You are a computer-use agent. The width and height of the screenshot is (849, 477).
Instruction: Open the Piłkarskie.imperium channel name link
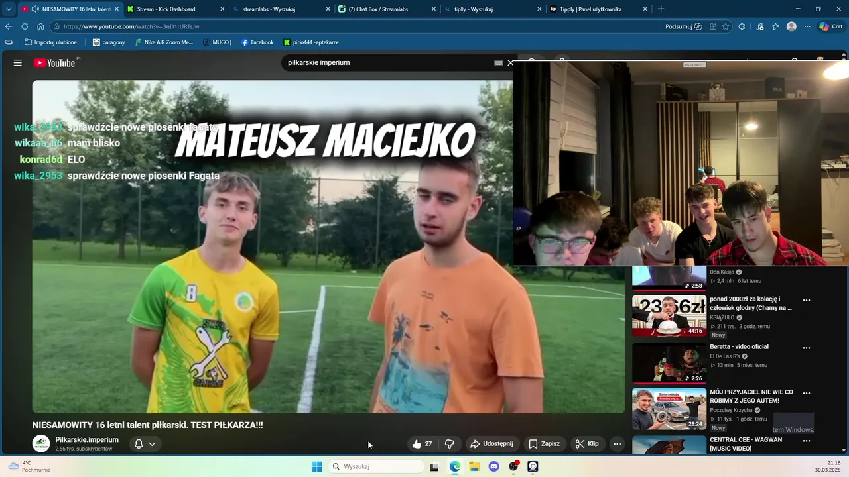(87, 440)
